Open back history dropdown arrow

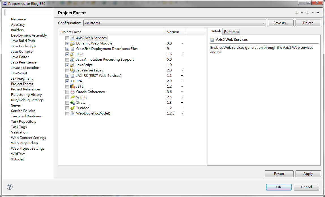[x=302, y=13]
